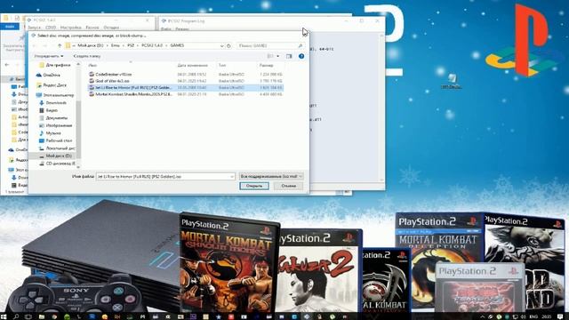Click the Открыть button in file dialog
The image size is (569, 320).
coord(254,186)
